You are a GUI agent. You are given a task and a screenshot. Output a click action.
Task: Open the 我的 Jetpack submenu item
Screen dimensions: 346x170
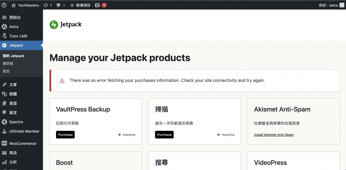click(14, 56)
